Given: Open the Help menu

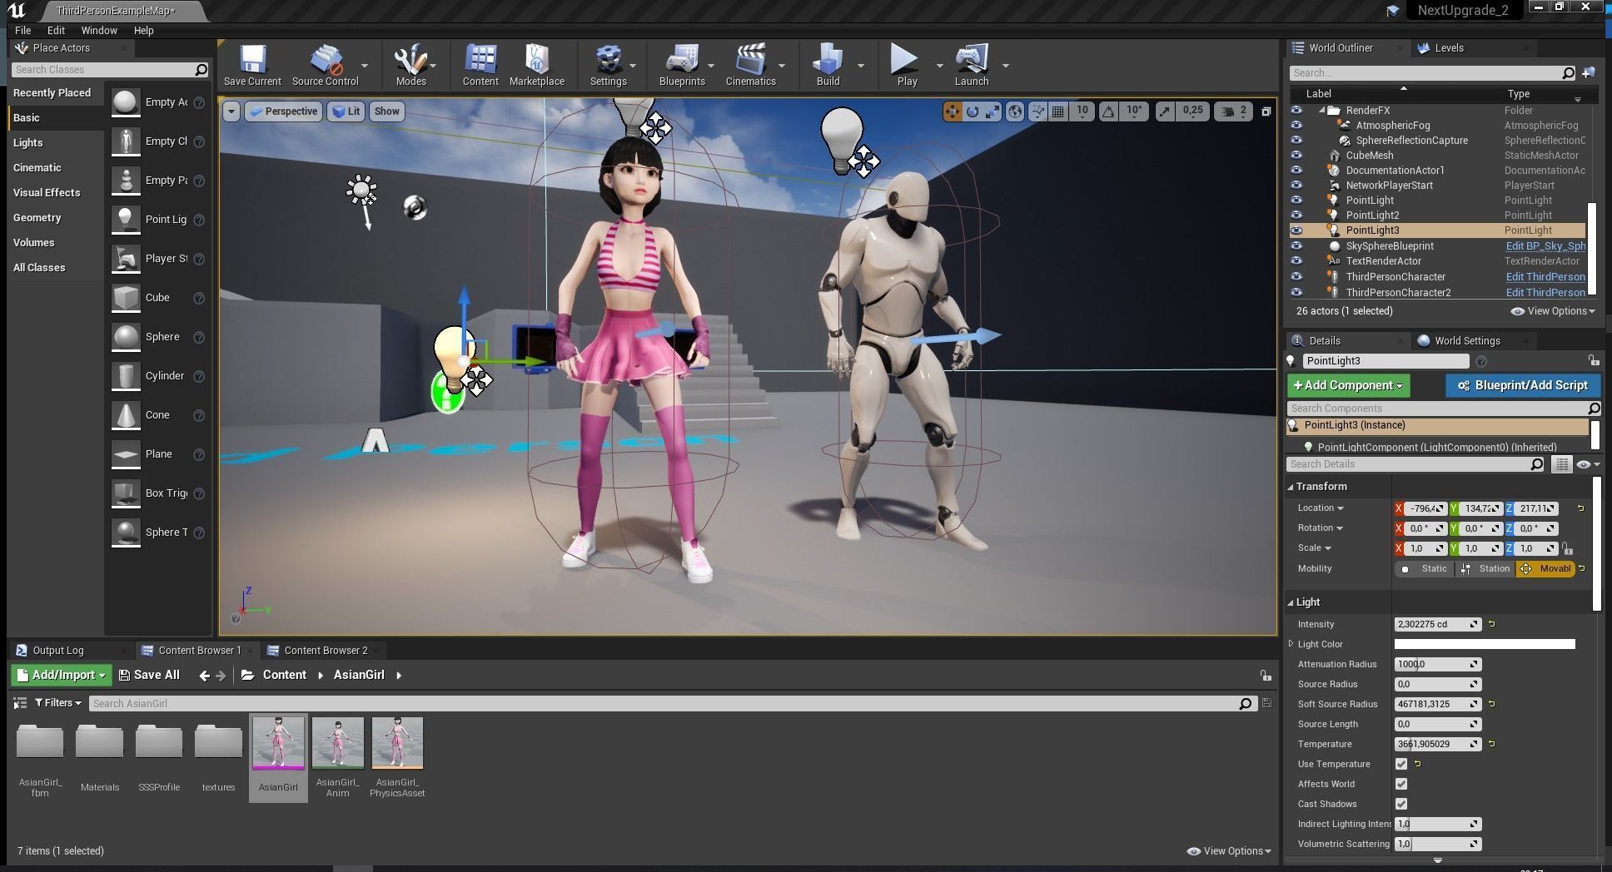Looking at the screenshot, I should click(x=143, y=30).
